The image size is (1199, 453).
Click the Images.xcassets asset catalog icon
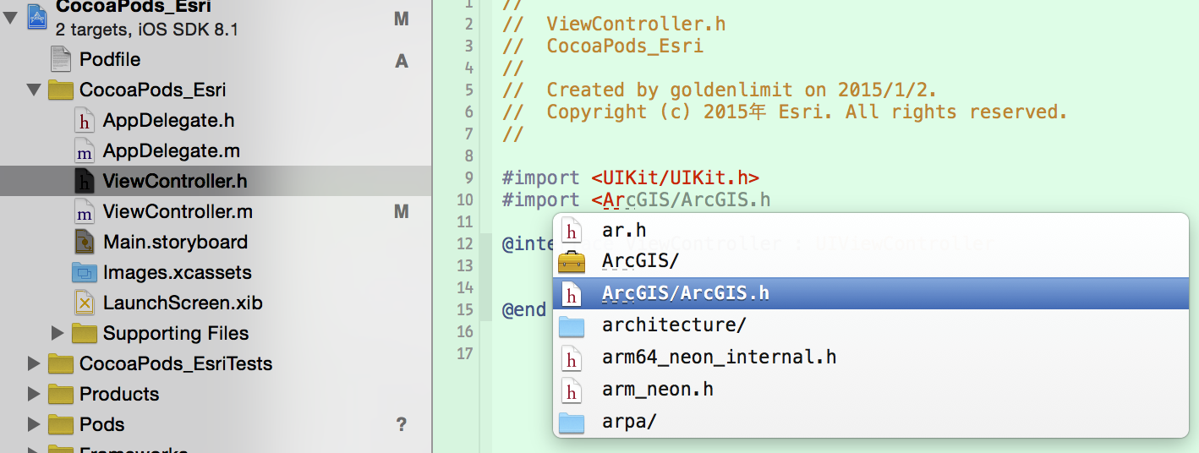(x=85, y=273)
